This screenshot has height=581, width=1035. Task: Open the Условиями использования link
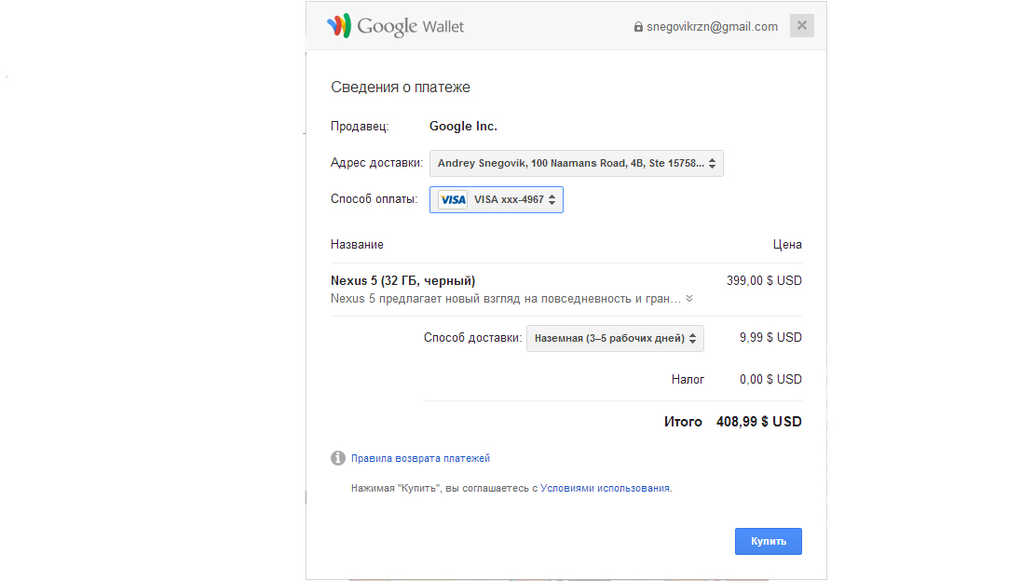tap(606, 488)
